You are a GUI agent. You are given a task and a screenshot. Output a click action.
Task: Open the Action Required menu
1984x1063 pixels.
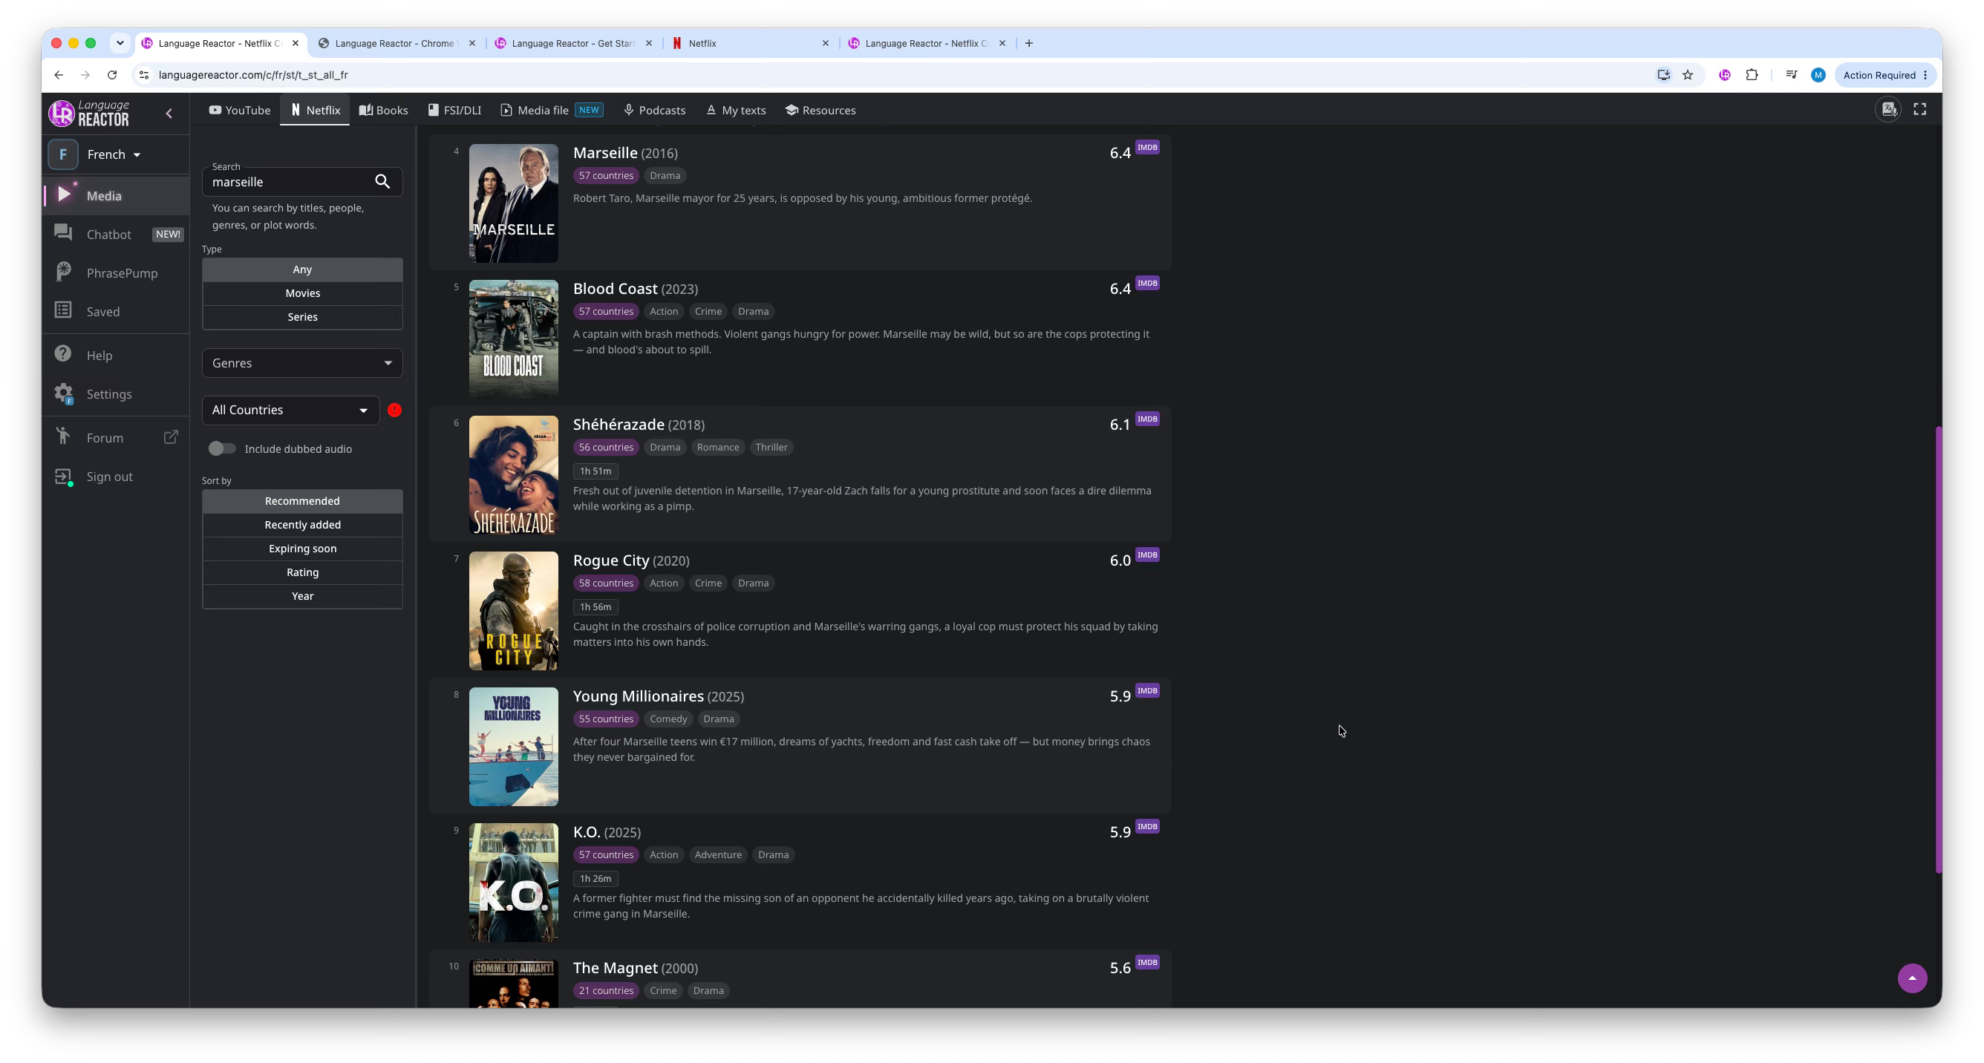coord(1885,75)
